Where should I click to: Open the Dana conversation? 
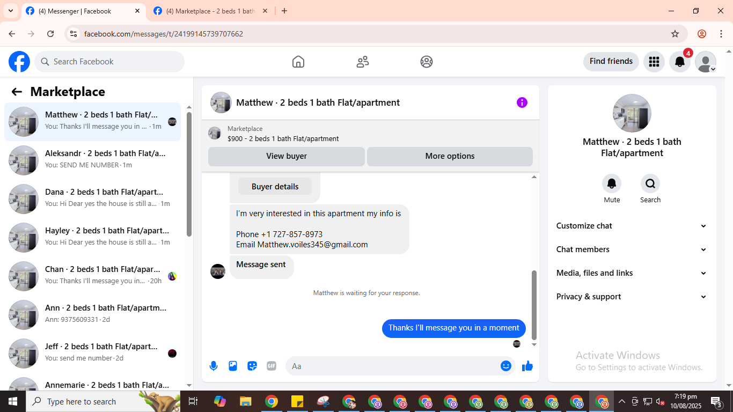(92, 199)
